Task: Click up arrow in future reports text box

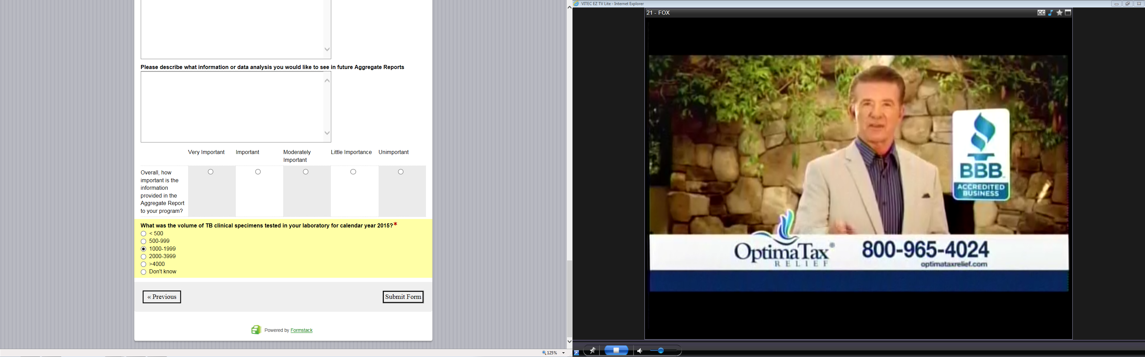Action: [327, 80]
